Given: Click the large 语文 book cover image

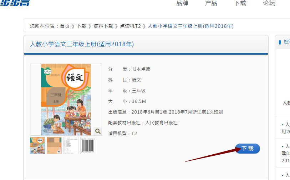Looking at the screenshot, I should 66,100.
